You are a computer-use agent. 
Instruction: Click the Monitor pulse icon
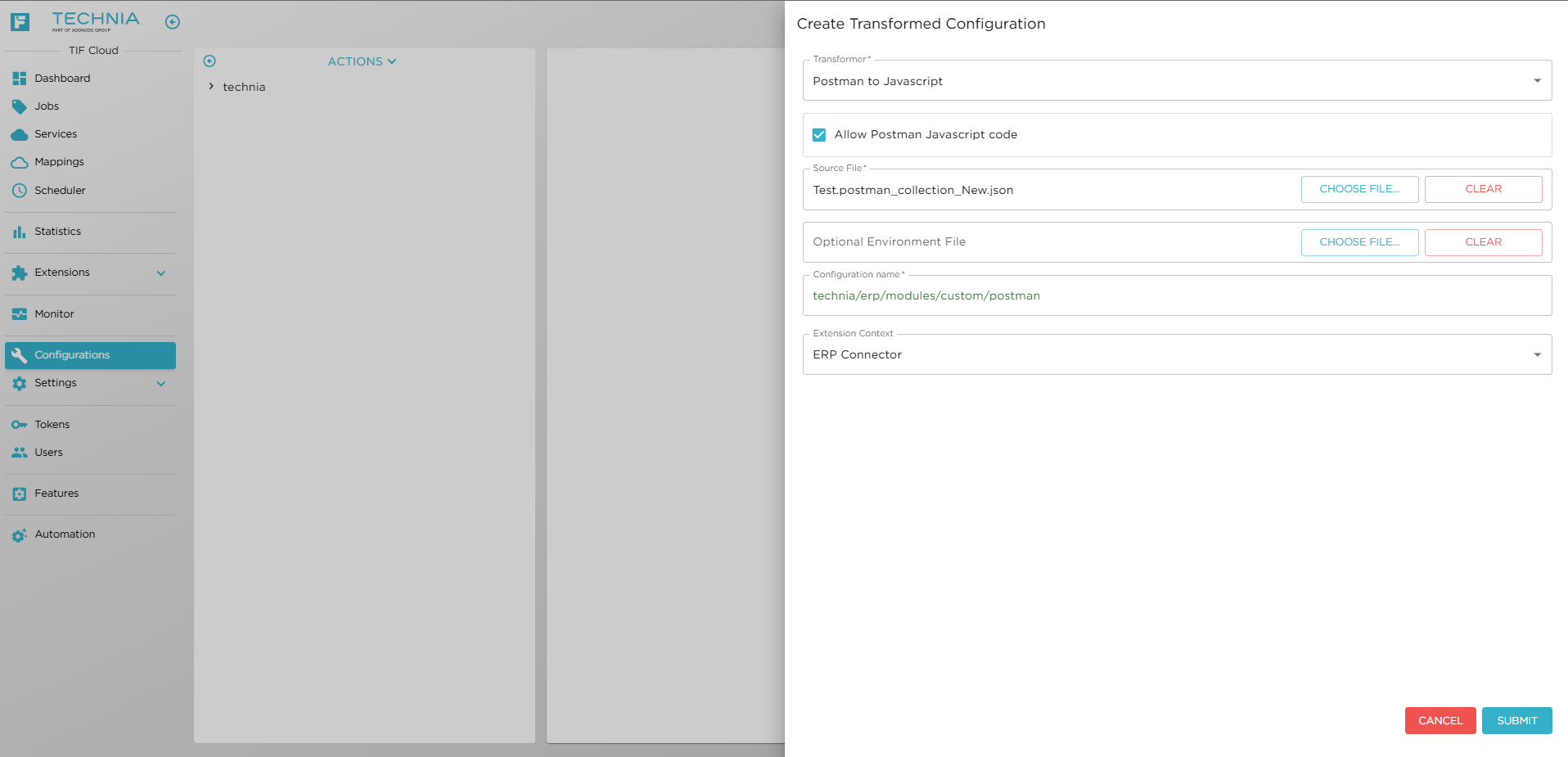tap(20, 314)
